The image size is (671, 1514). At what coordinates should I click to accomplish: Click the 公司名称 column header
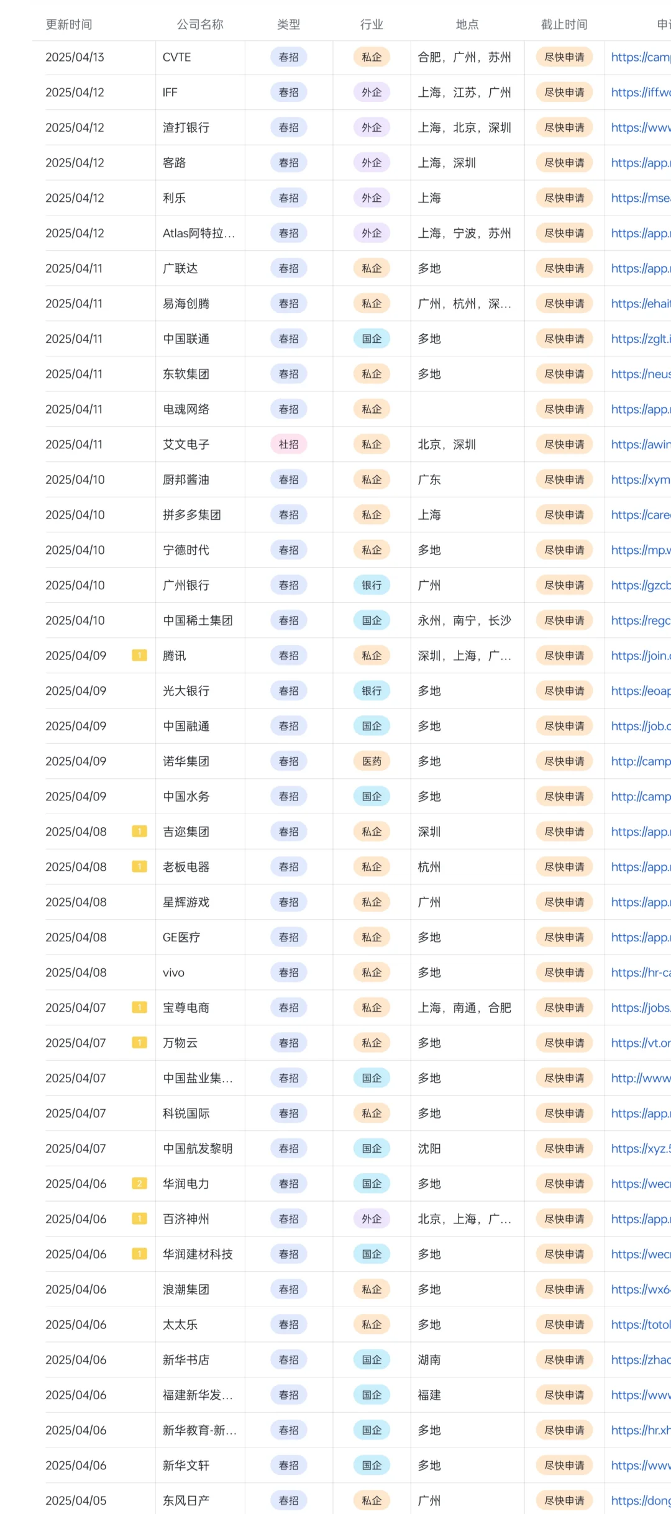(200, 24)
